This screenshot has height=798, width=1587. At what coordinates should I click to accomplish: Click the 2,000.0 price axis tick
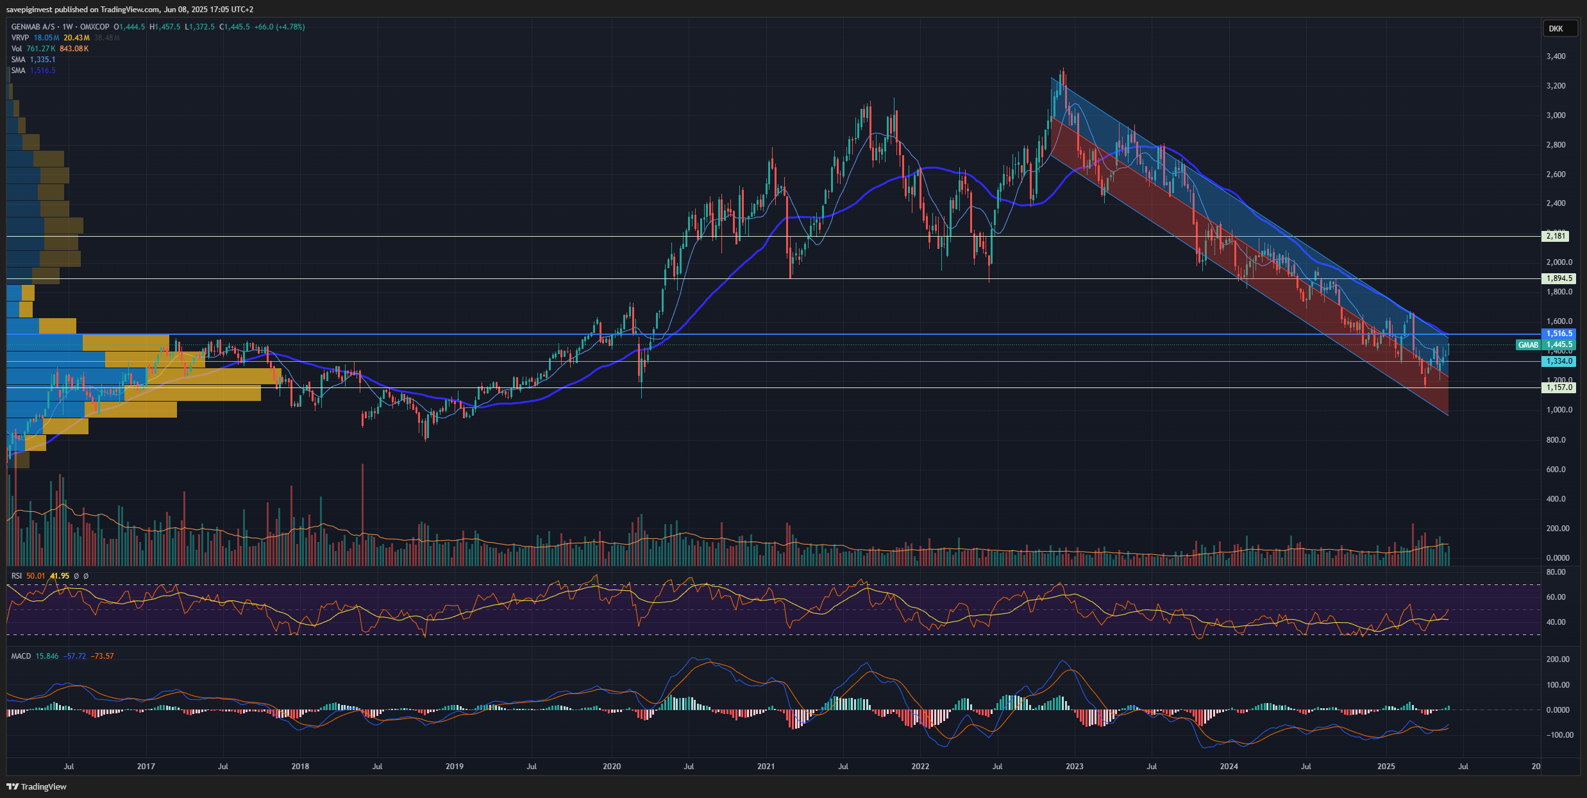[1559, 262]
